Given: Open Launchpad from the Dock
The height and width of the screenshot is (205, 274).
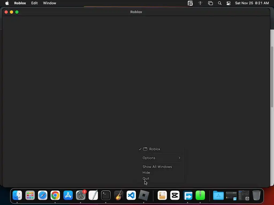Looking at the screenshot, I should [x=30, y=195].
